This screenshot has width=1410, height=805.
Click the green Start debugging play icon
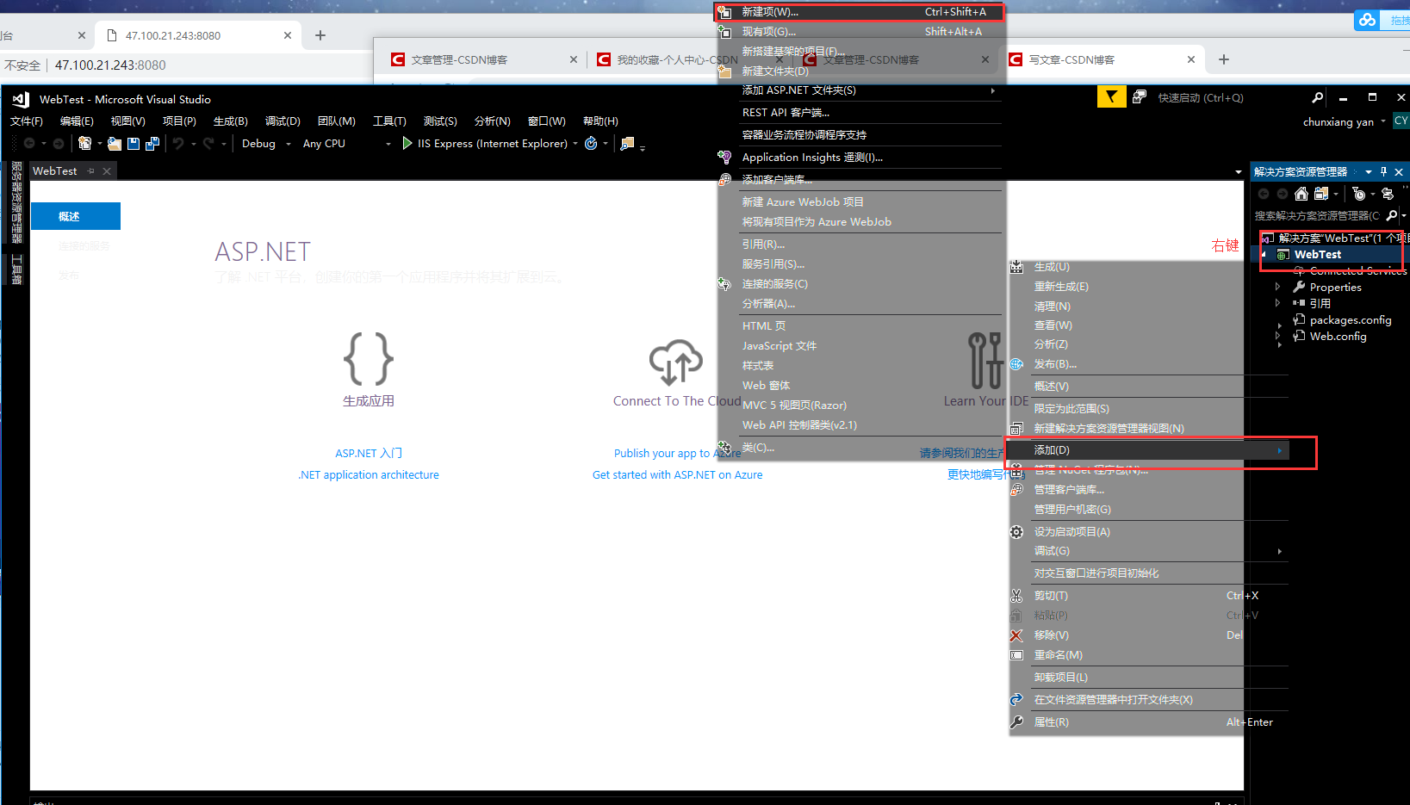(407, 143)
